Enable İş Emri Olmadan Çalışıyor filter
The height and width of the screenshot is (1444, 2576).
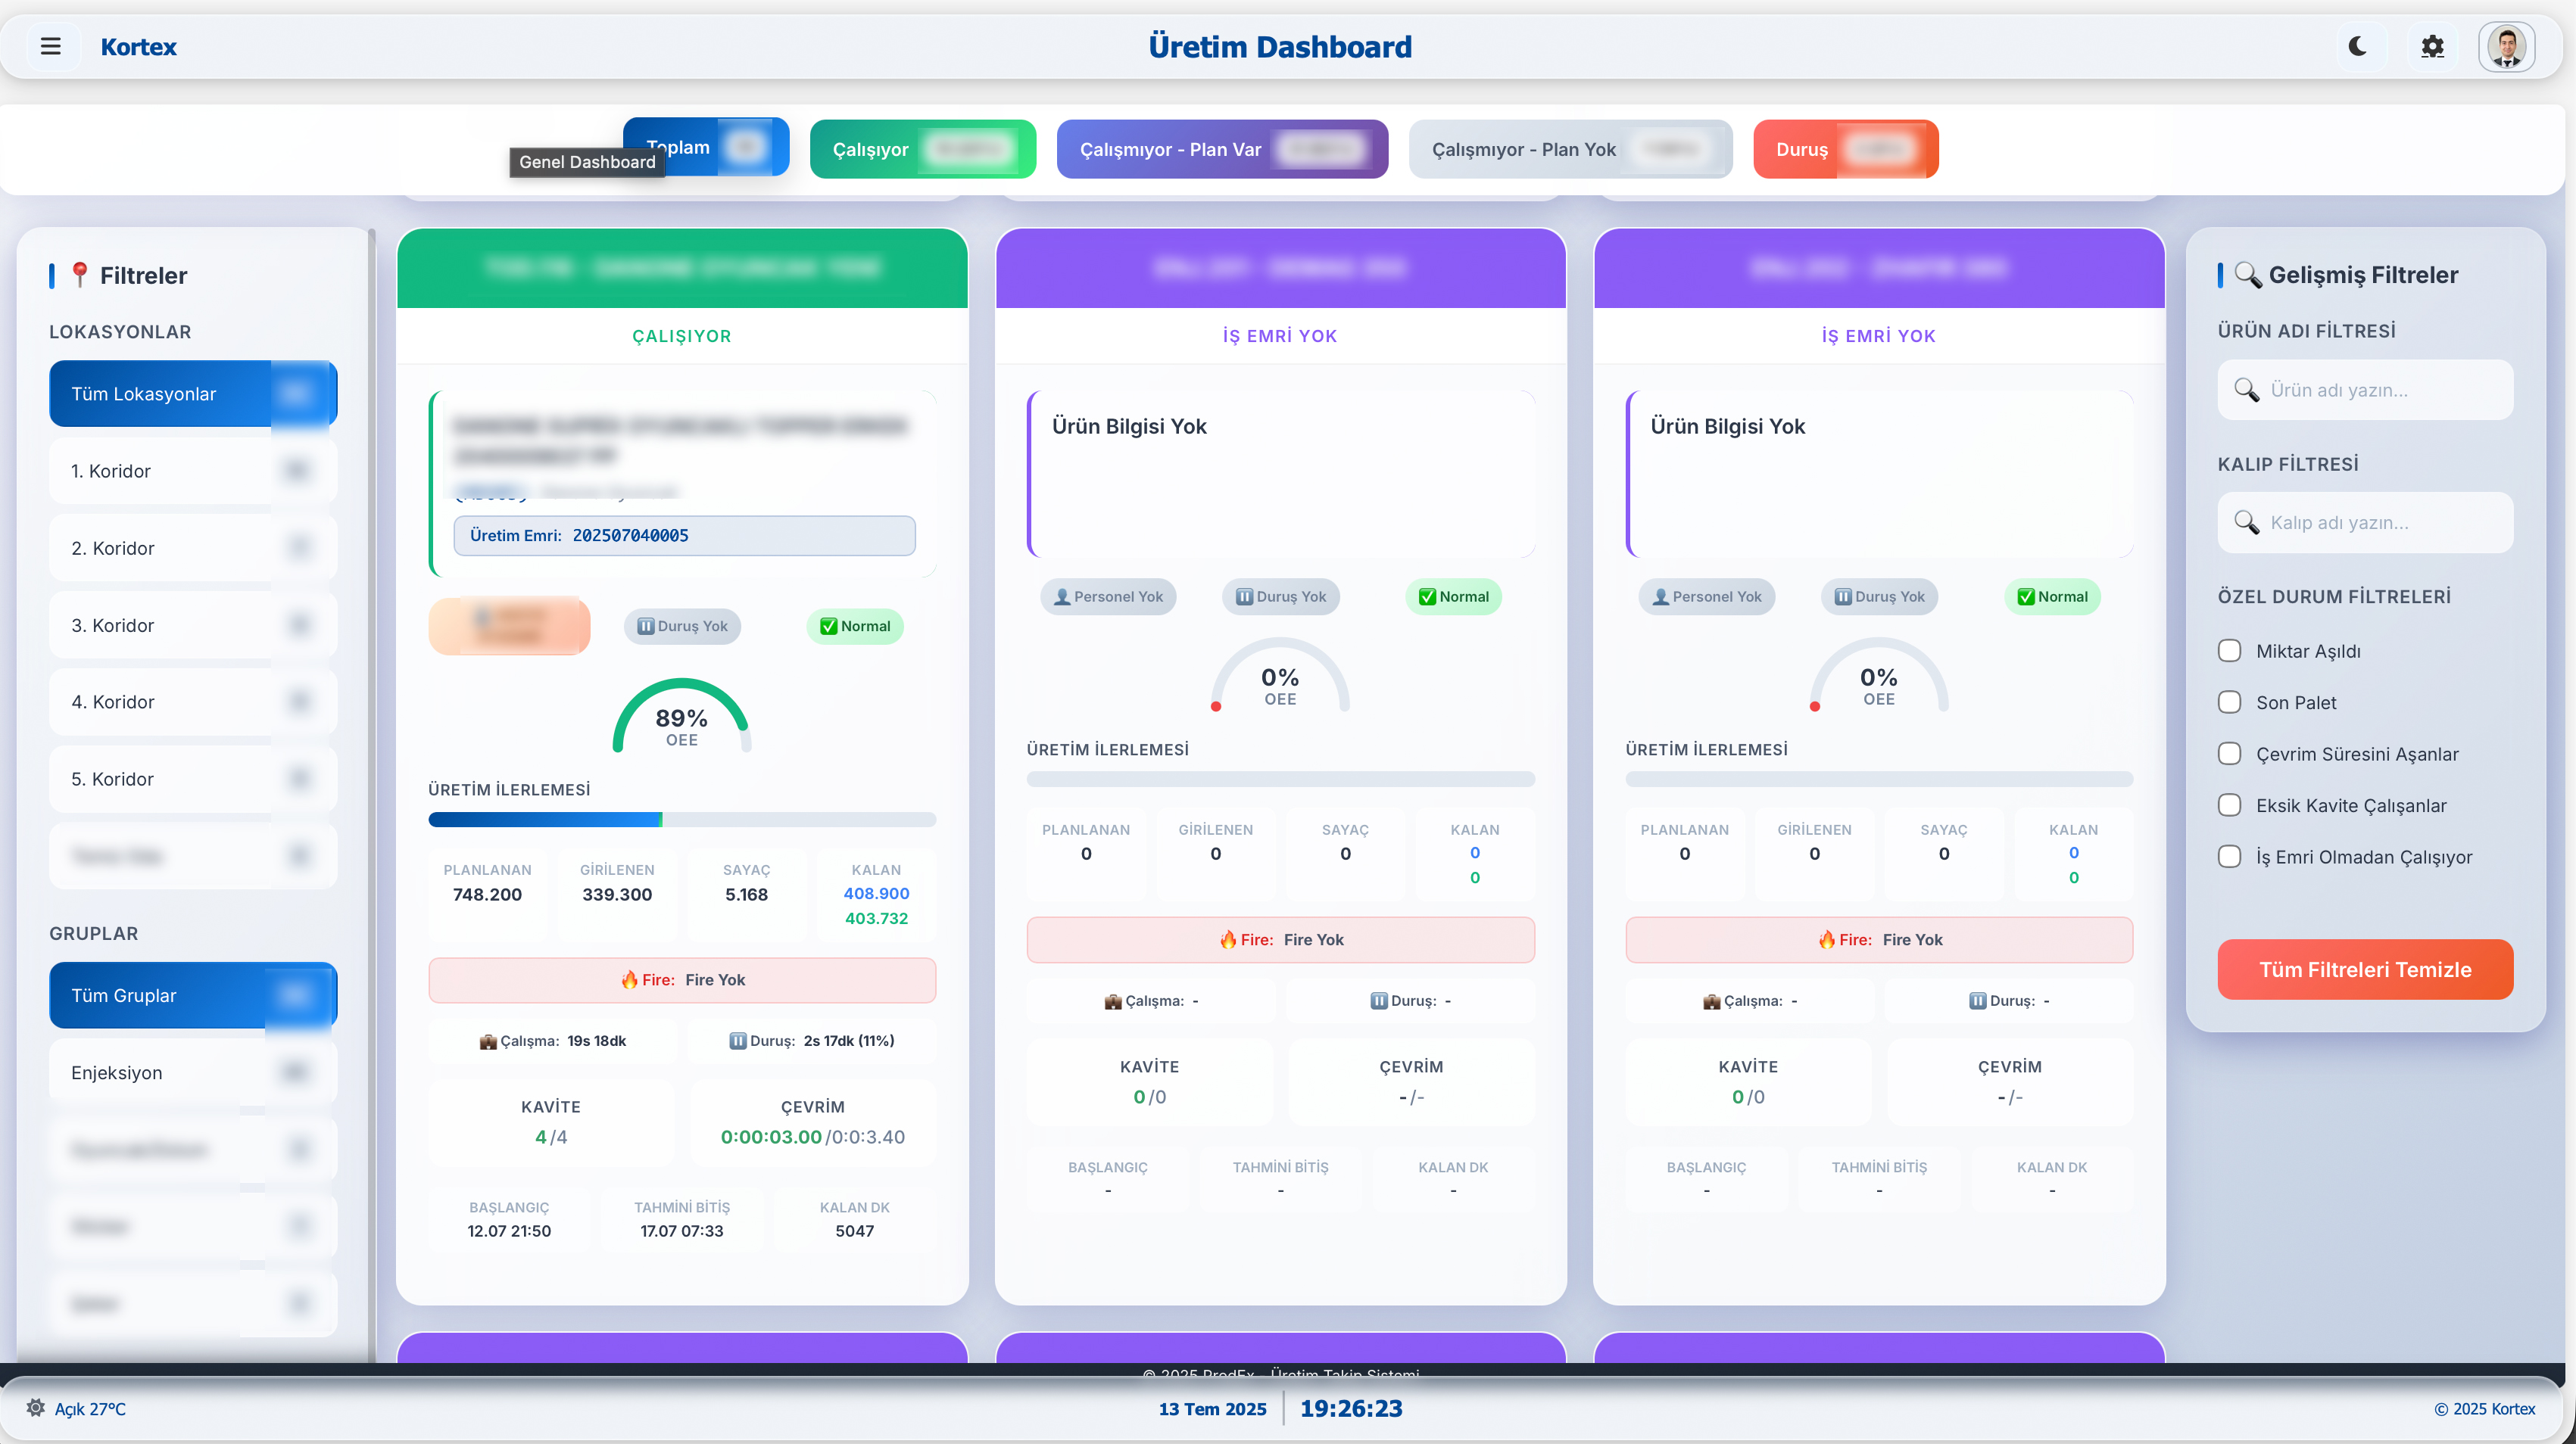2230,857
